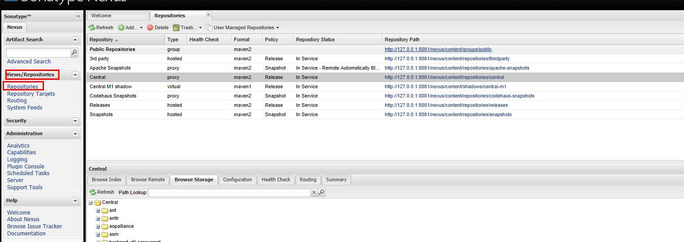The height and width of the screenshot is (242, 684).
Task: Open User Managed Repositories dropdown
Action: pos(242,27)
